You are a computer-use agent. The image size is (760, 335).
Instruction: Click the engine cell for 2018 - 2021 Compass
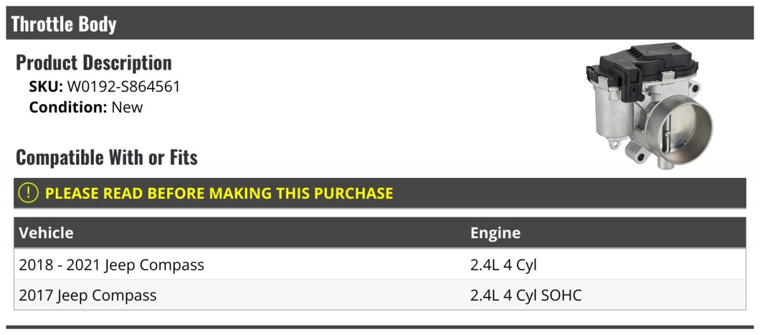click(503, 265)
